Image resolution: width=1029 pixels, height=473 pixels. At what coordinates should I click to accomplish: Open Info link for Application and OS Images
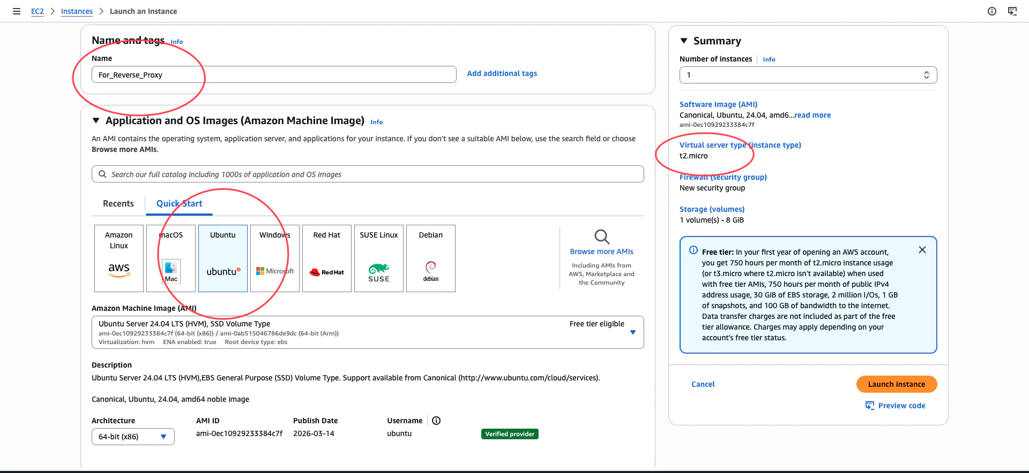(x=377, y=122)
